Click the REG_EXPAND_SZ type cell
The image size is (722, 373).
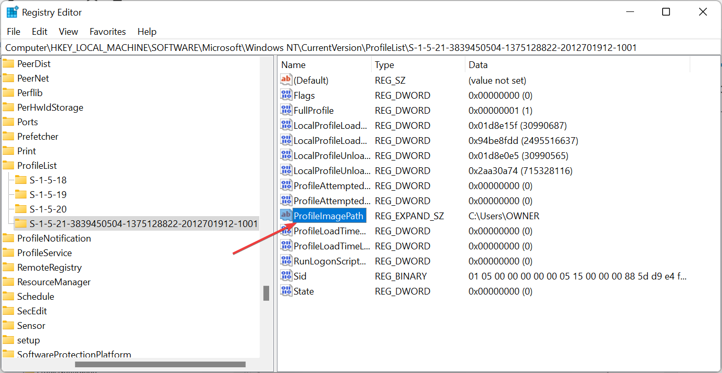[x=409, y=216]
